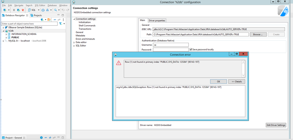Open the Navigate menu
This screenshot has height=140, width=293.
click(x=19, y=5)
